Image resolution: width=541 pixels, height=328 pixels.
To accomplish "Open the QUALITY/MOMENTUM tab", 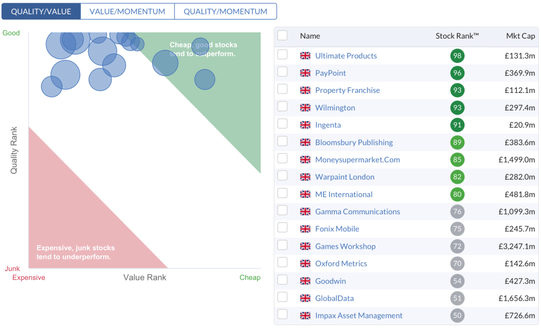I will coord(225,11).
